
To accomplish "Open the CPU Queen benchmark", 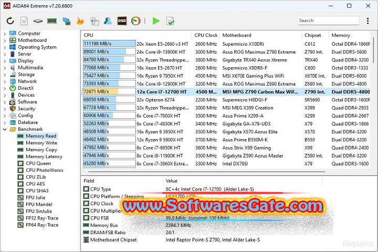I will (x=38, y=163).
